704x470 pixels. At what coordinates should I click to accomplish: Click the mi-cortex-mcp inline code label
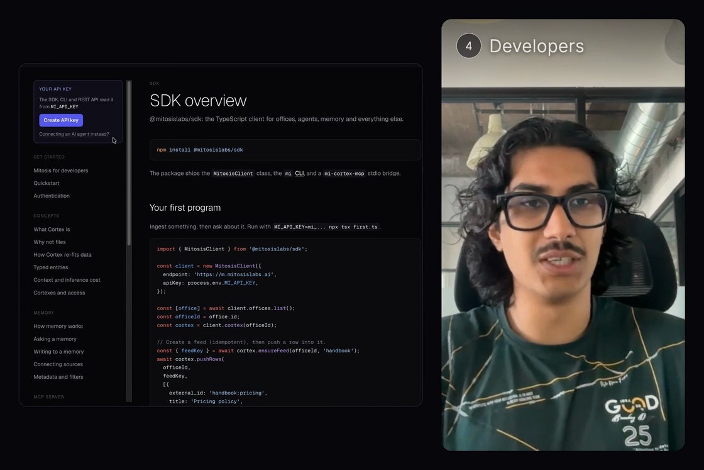344,174
